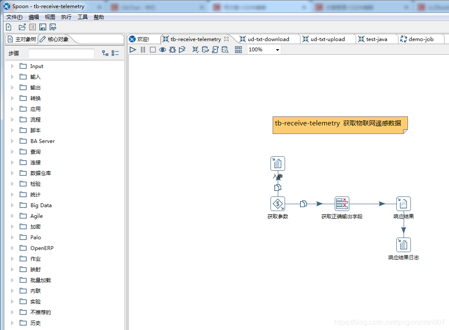Image resolution: width=449 pixels, height=330 pixels.
Task: Close the tb-receive-telemetry tab
Action: pyautogui.click(x=227, y=39)
